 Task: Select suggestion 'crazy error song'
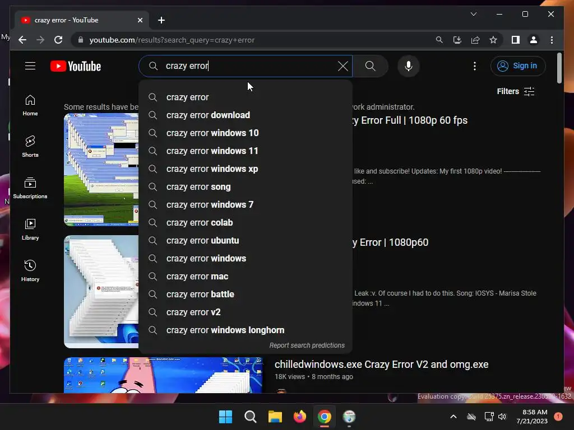click(246, 187)
